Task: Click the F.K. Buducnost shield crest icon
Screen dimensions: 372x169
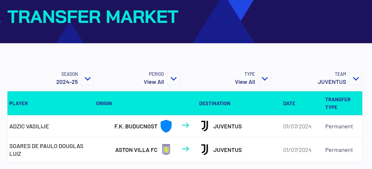Action: (166, 126)
